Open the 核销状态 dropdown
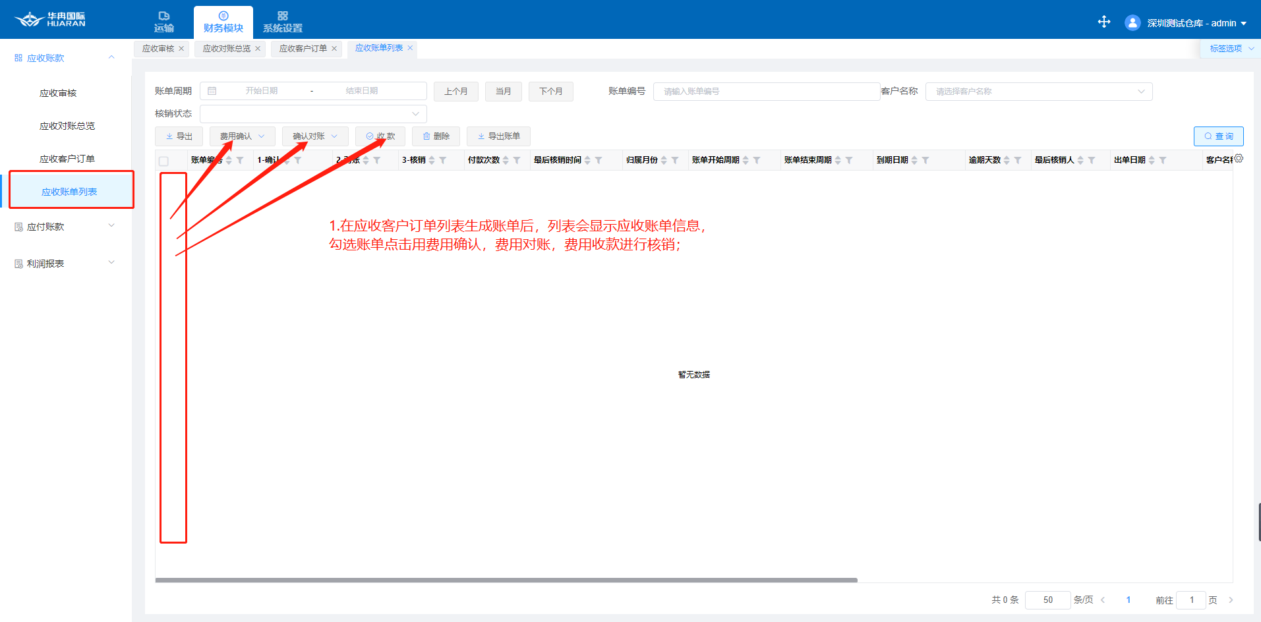Screen dimensions: 1261x622 pyautogui.click(x=313, y=114)
